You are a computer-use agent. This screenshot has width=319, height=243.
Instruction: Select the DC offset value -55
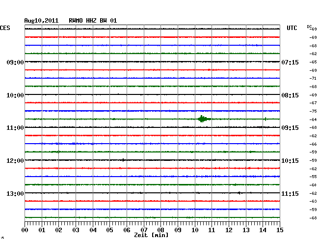[313, 177]
